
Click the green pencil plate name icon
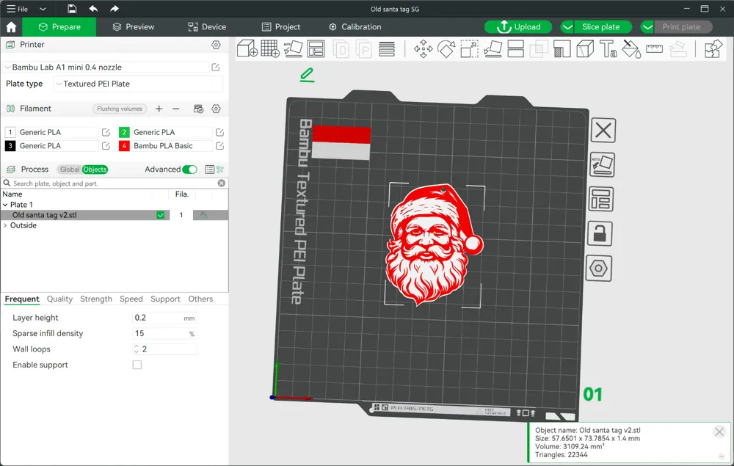307,75
